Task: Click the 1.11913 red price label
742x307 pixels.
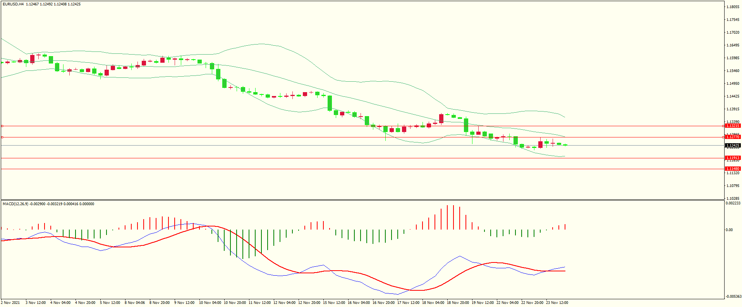Action: click(732, 158)
